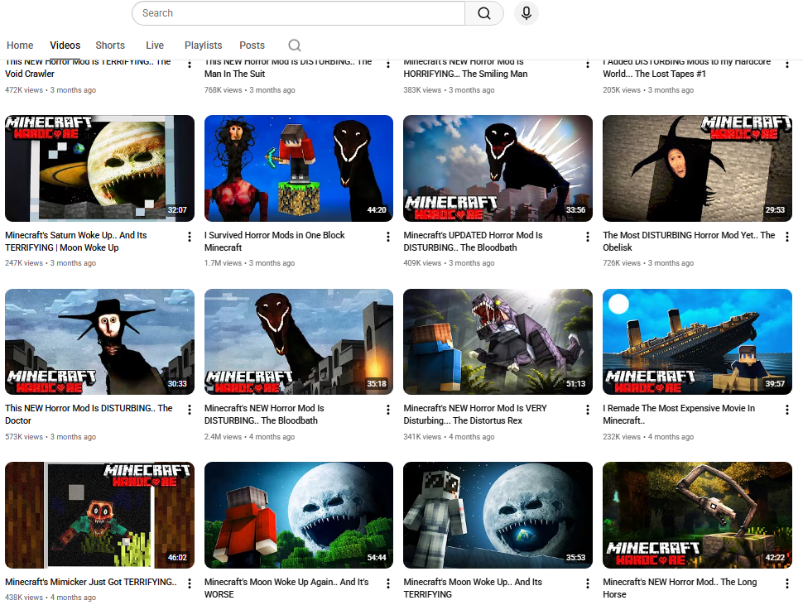Click '438K views • 4 months ago' text
This screenshot has width=803, height=605.
50,598
